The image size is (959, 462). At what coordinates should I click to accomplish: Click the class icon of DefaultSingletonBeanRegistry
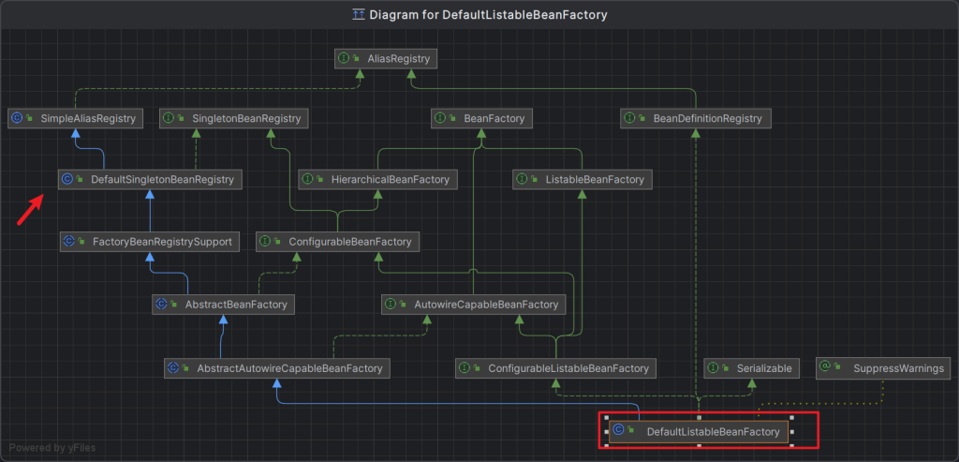(x=67, y=178)
